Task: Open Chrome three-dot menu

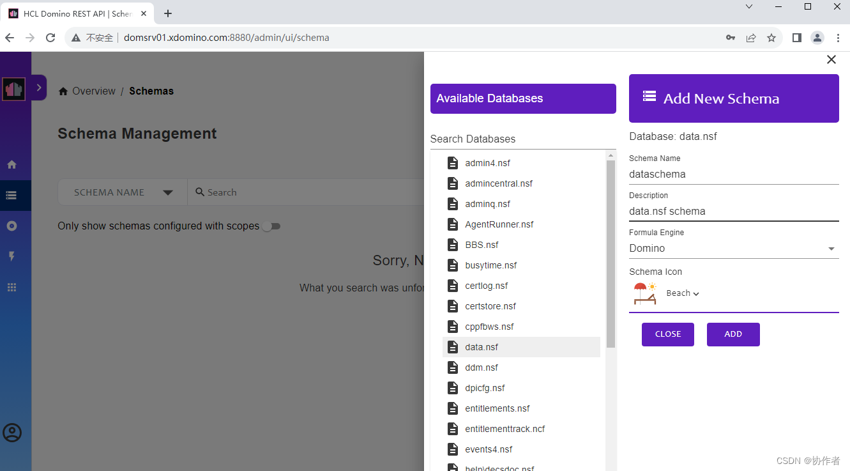Action: [x=838, y=38]
